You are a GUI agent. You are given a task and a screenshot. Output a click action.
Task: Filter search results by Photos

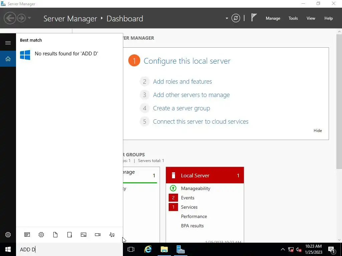[83, 235]
